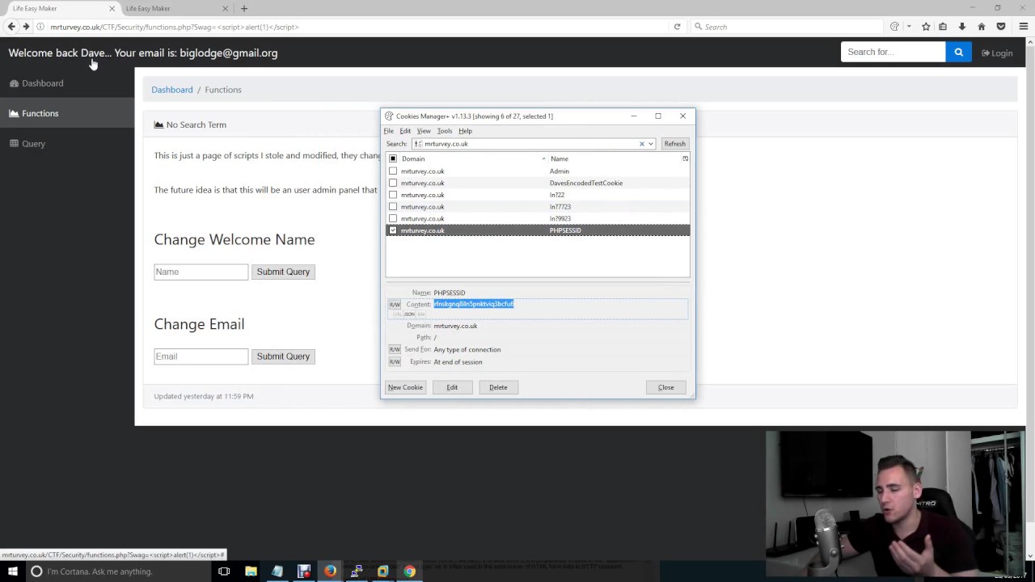
Task: Open File Explorer from the taskbar
Action: [x=251, y=571]
